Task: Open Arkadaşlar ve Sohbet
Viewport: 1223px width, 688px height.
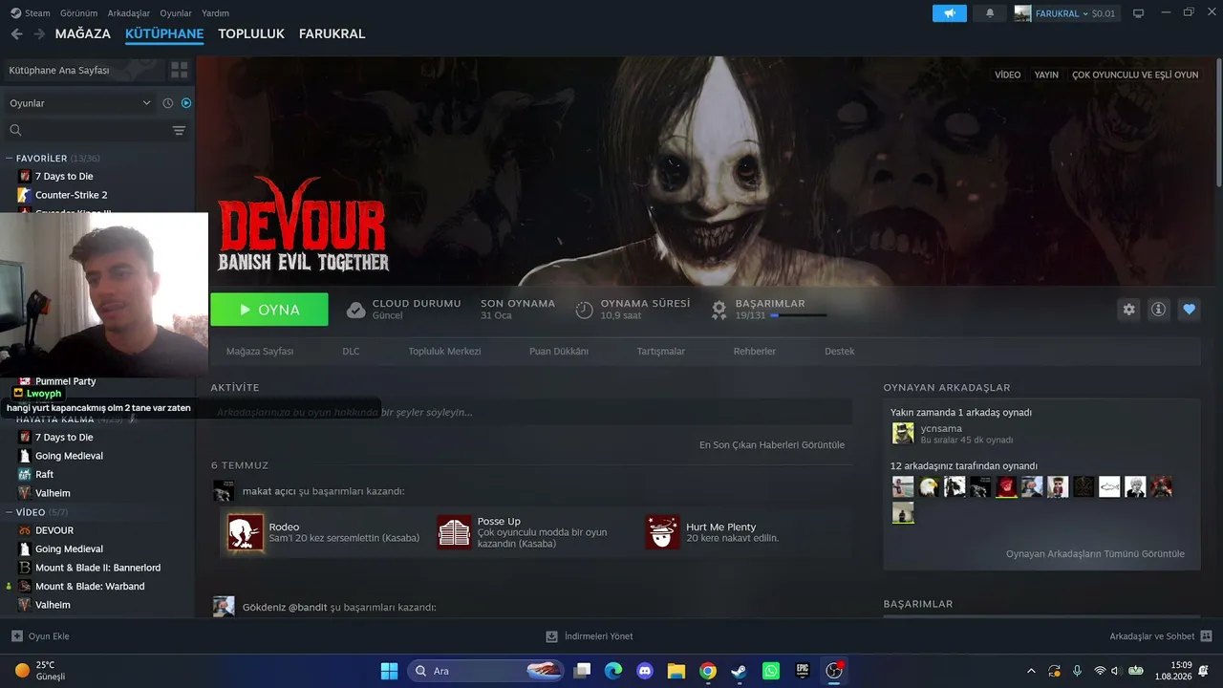Action: 1161,636
